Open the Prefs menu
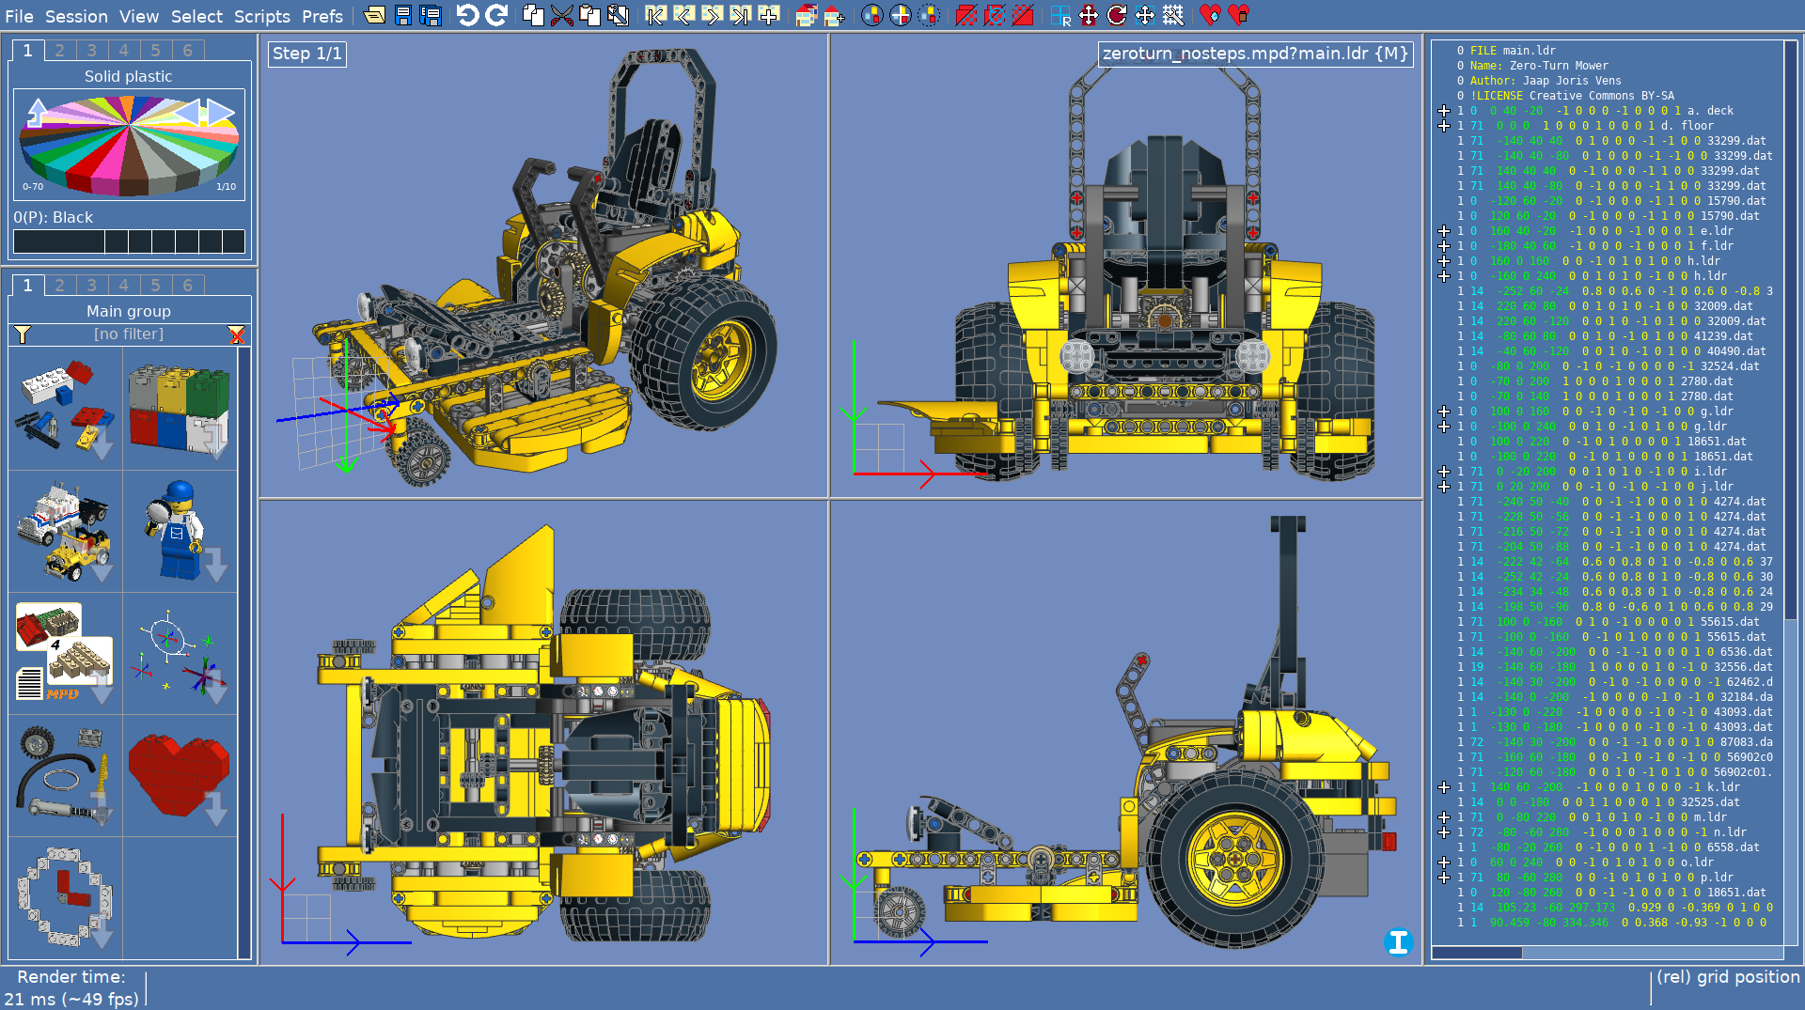This screenshot has width=1805, height=1010. [x=322, y=16]
